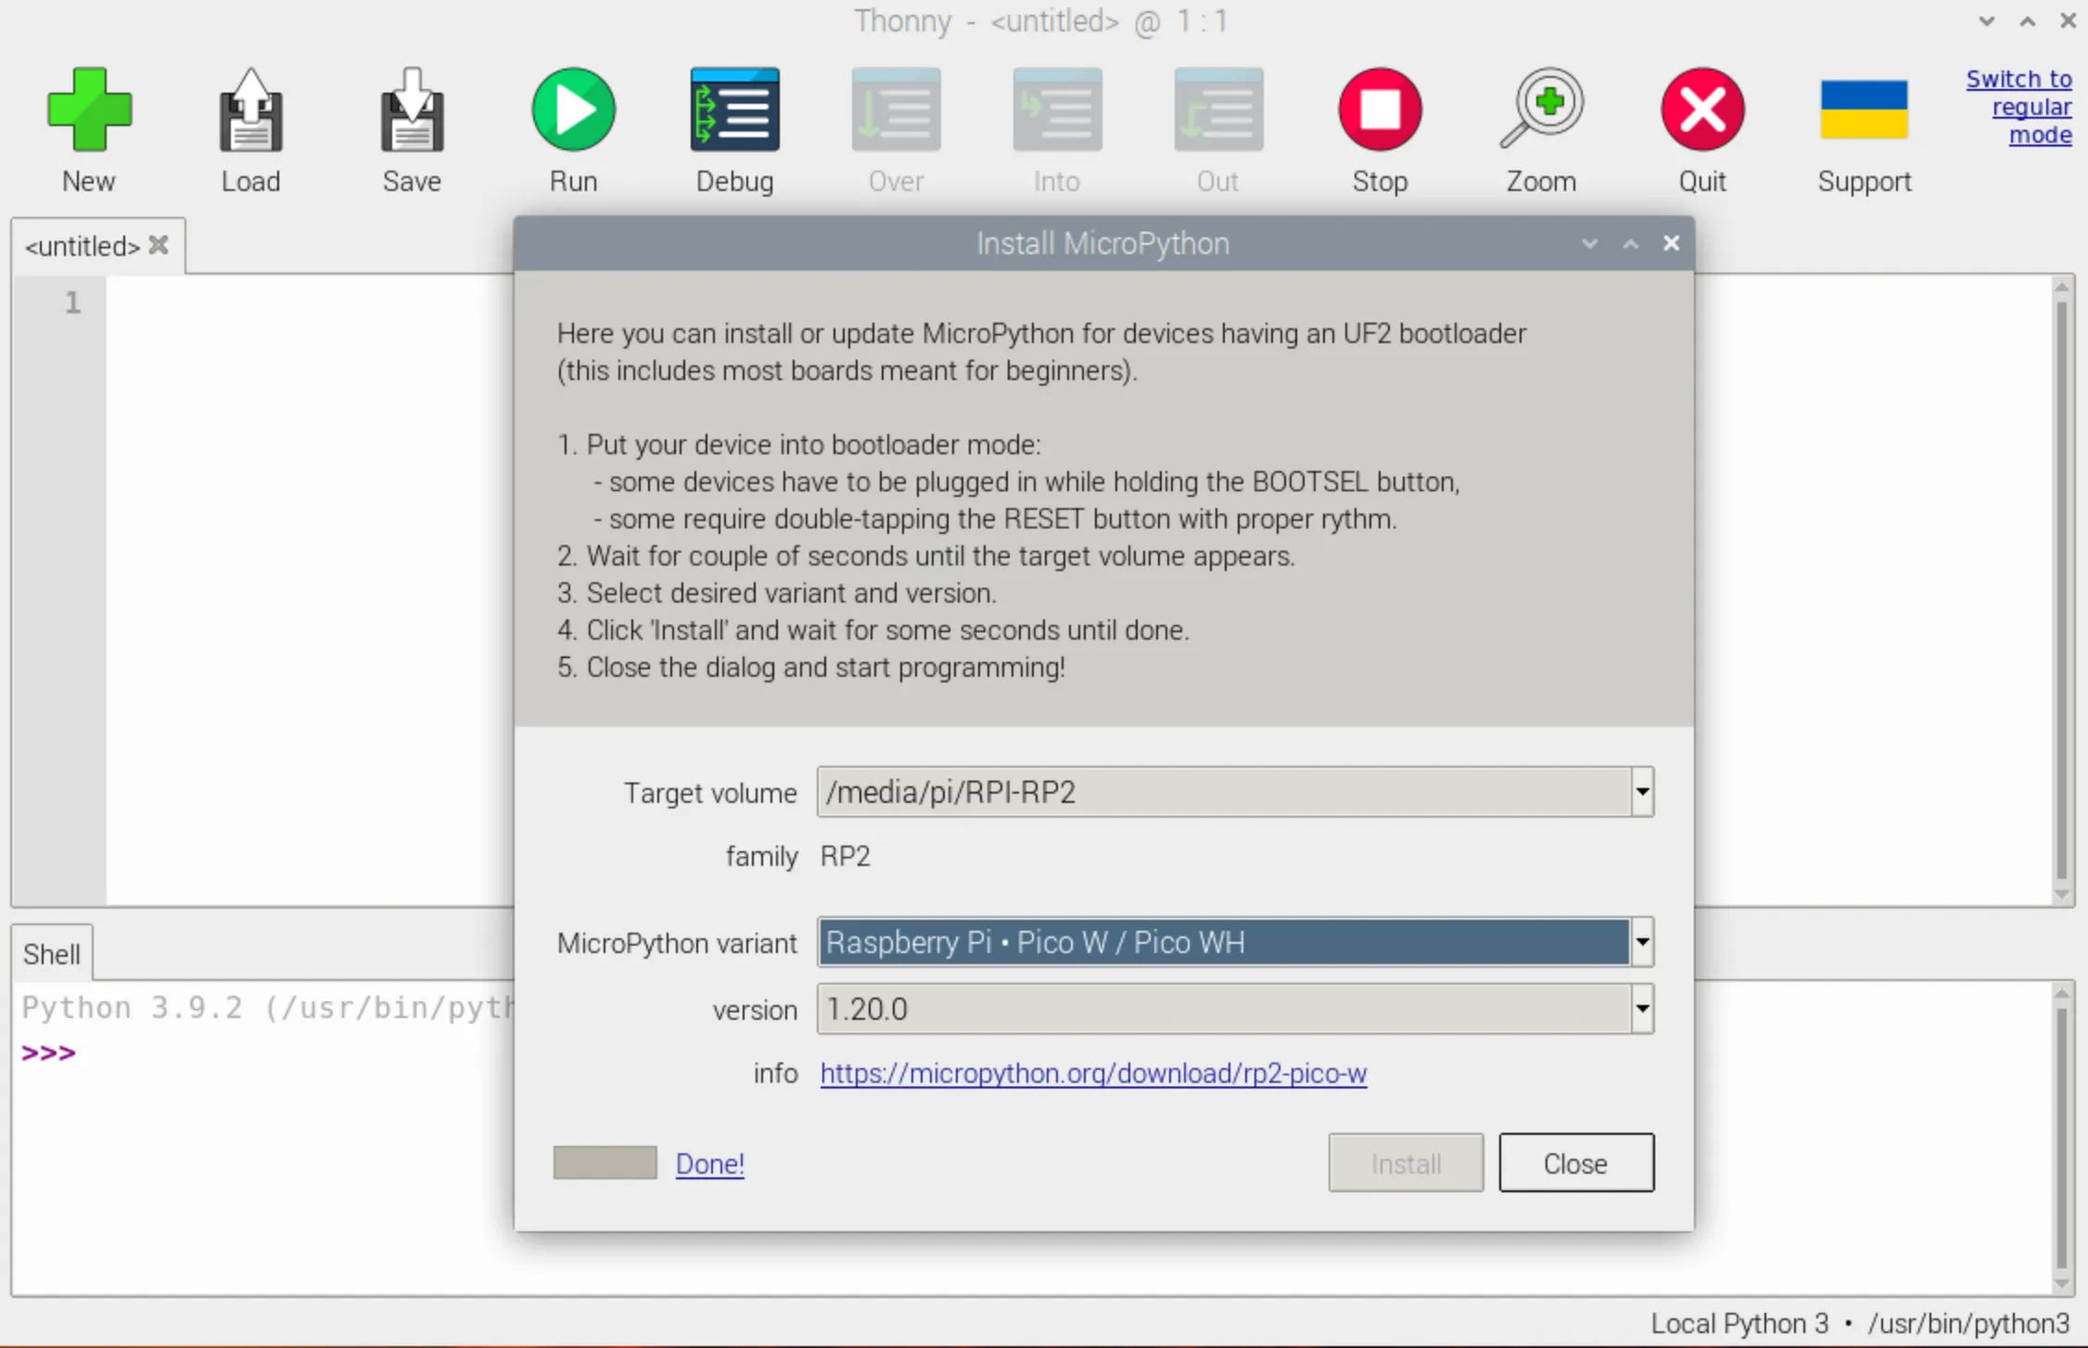
Task: Click the Shell tab
Action: (x=53, y=954)
